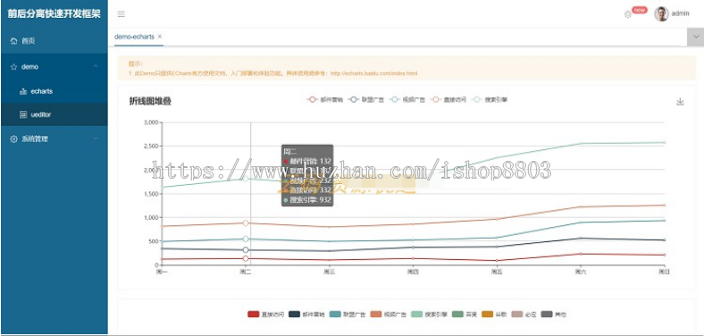Click the 周五 x-axis label

click(x=497, y=272)
